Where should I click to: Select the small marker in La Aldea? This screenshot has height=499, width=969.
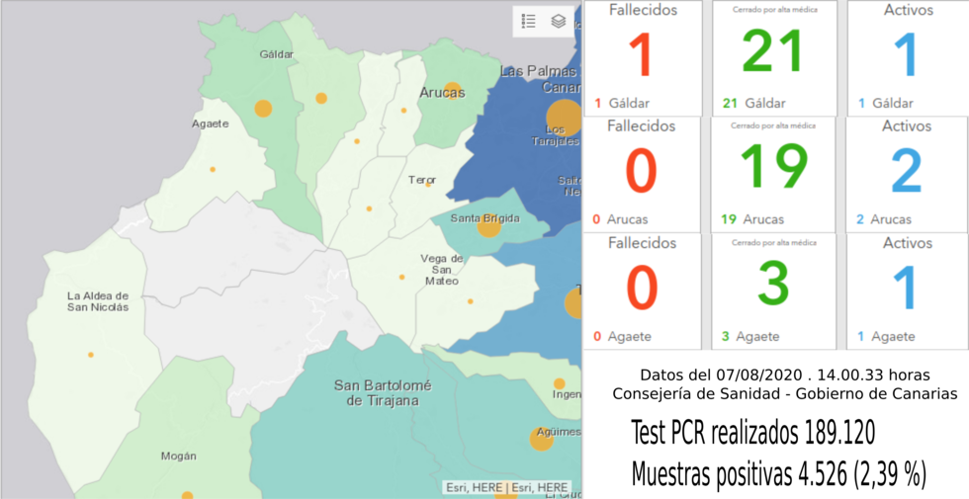coord(91,355)
